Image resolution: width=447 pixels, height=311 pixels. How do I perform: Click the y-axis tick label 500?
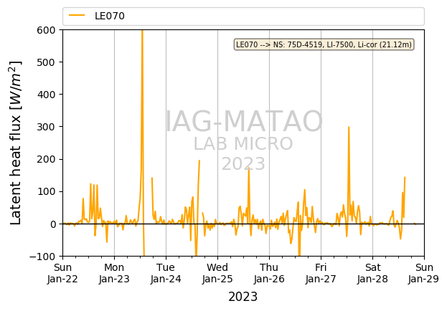46,62
